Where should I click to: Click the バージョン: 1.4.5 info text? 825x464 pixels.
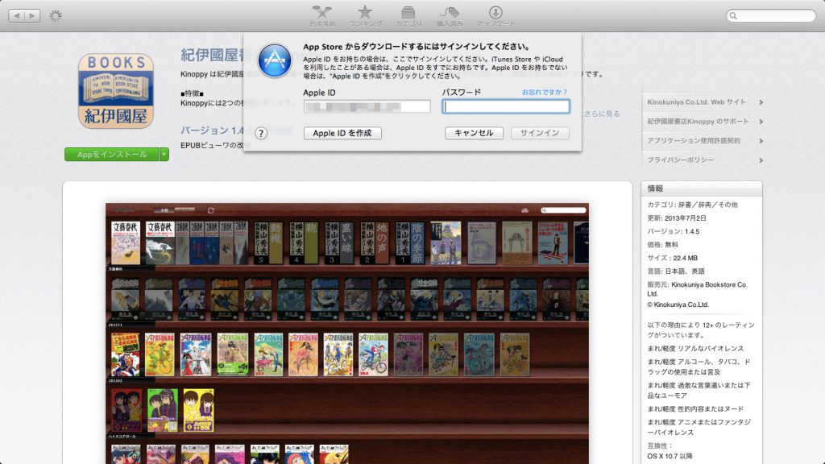673,231
